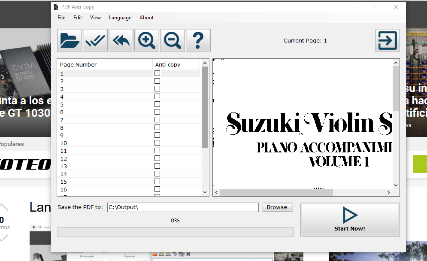Enable anti-copy for page 2
This screenshot has width=427, height=261.
point(157,81)
